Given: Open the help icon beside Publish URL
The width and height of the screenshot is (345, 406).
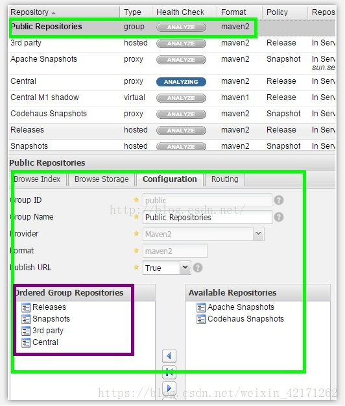Looking at the screenshot, I should pos(198,268).
